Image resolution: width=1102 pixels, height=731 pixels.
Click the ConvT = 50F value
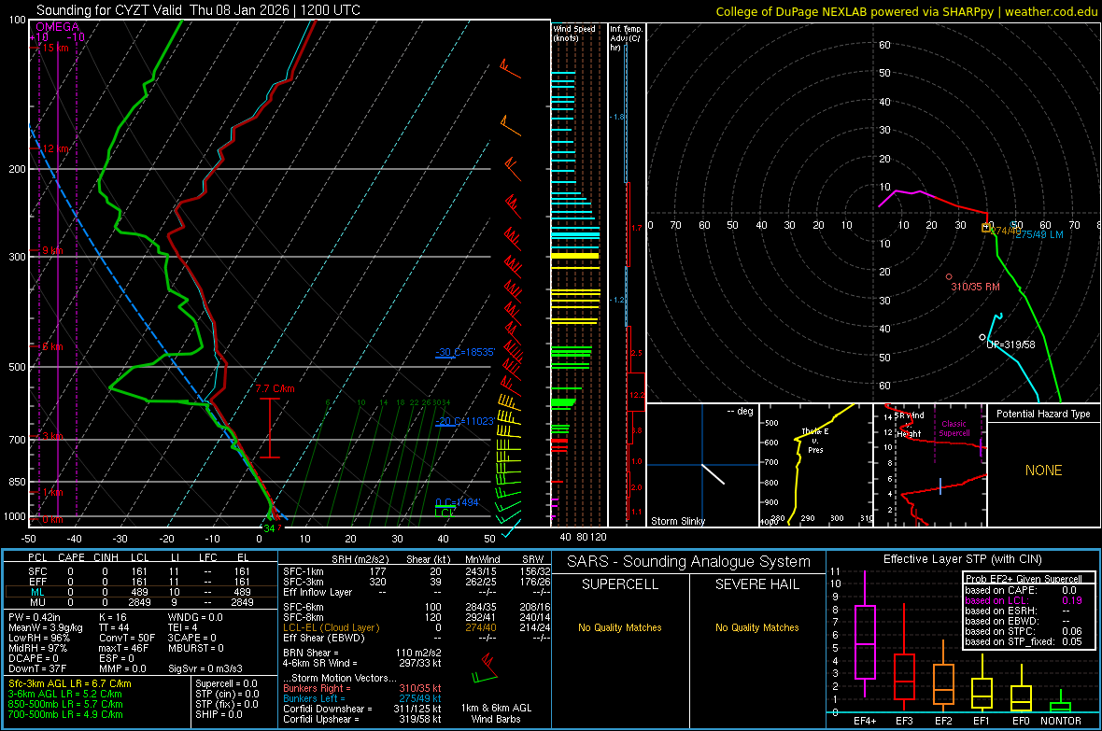pos(126,638)
